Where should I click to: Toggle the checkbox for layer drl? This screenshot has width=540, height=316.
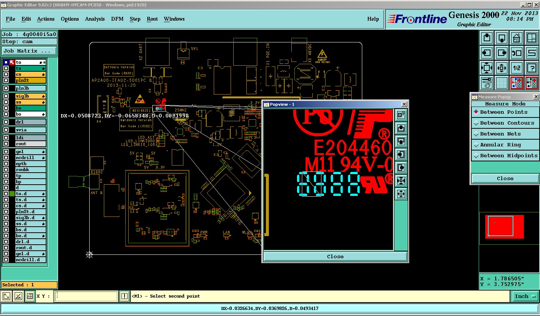[x=6, y=122]
